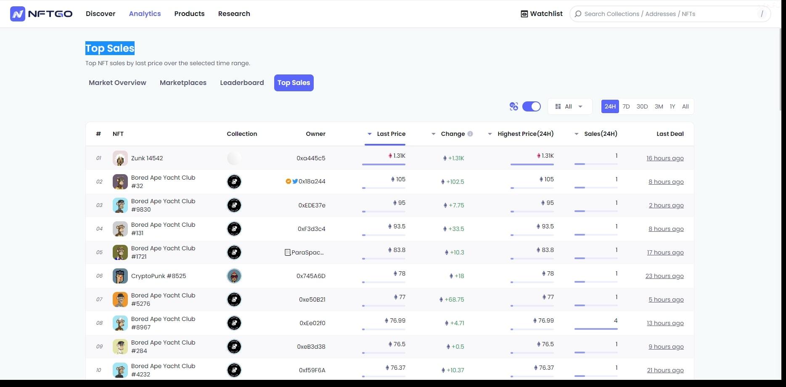Viewport: 786px width, 387px height.
Task: Open the Discover menu
Action: (101, 14)
